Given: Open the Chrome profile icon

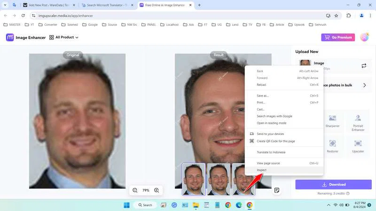Looking at the screenshot, I should click(x=361, y=15).
